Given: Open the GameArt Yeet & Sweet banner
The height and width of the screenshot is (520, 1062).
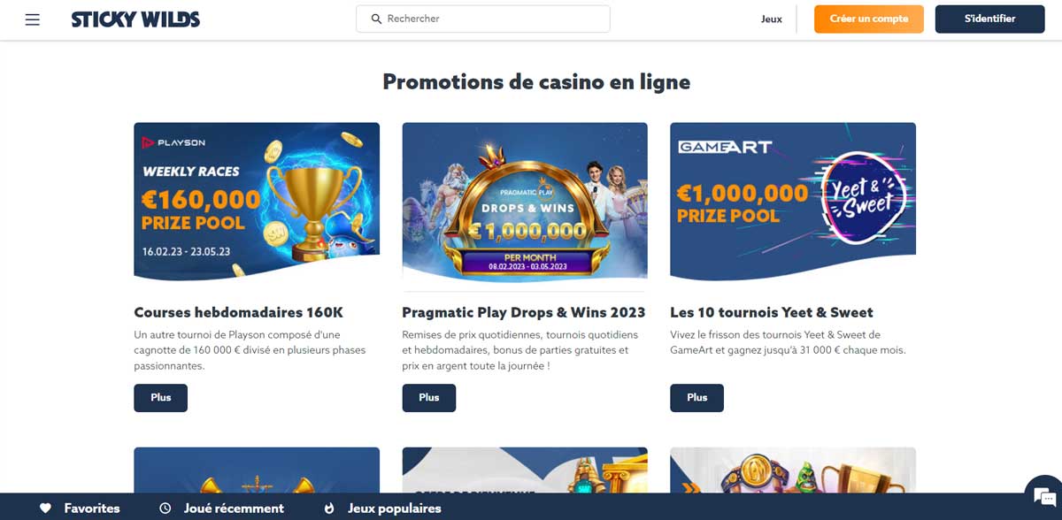Looking at the screenshot, I should [793, 201].
